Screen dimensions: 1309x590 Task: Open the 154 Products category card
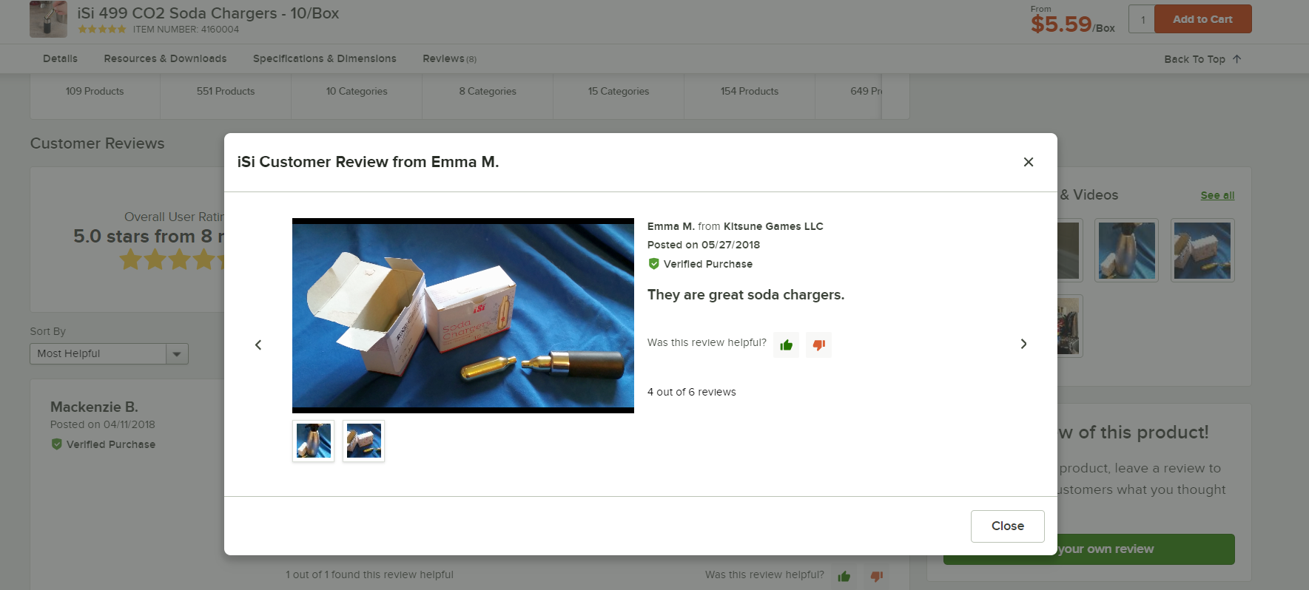tap(750, 92)
